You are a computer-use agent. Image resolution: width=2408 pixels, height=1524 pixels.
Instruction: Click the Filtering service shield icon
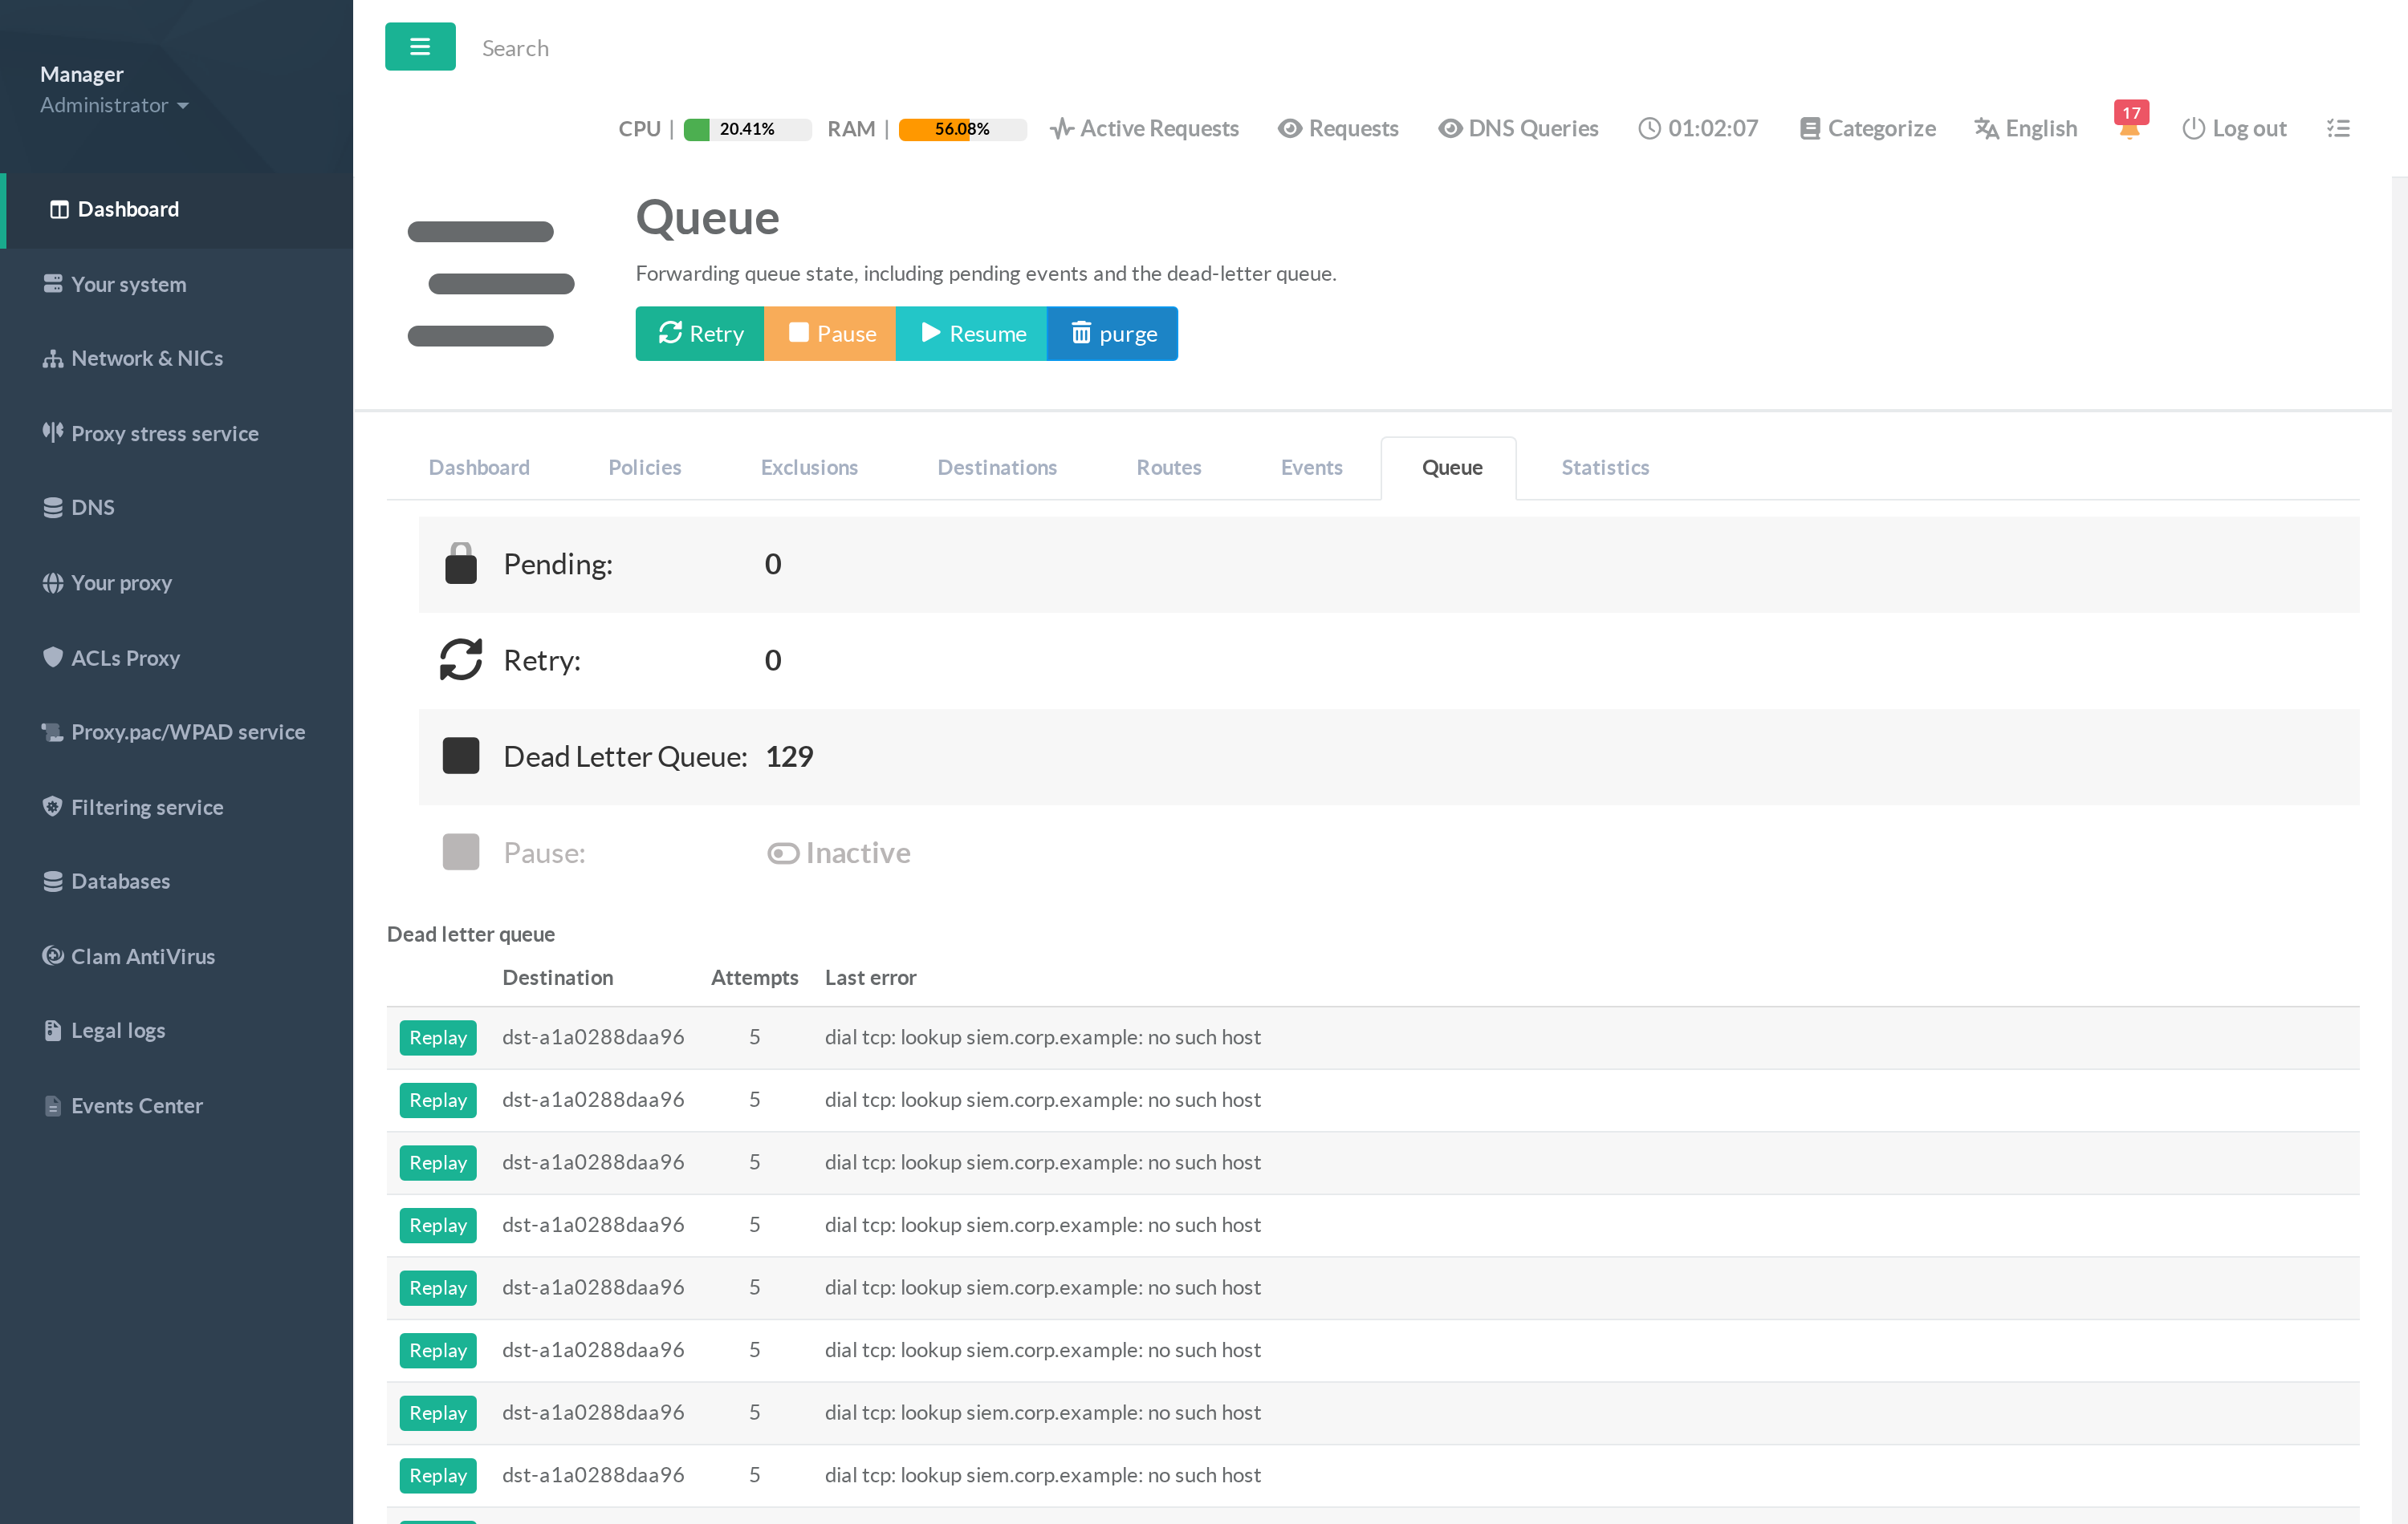[x=53, y=806]
